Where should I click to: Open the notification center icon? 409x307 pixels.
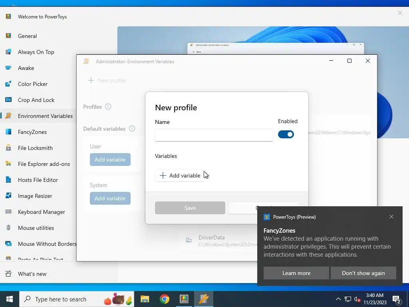(x=397, y=299)
